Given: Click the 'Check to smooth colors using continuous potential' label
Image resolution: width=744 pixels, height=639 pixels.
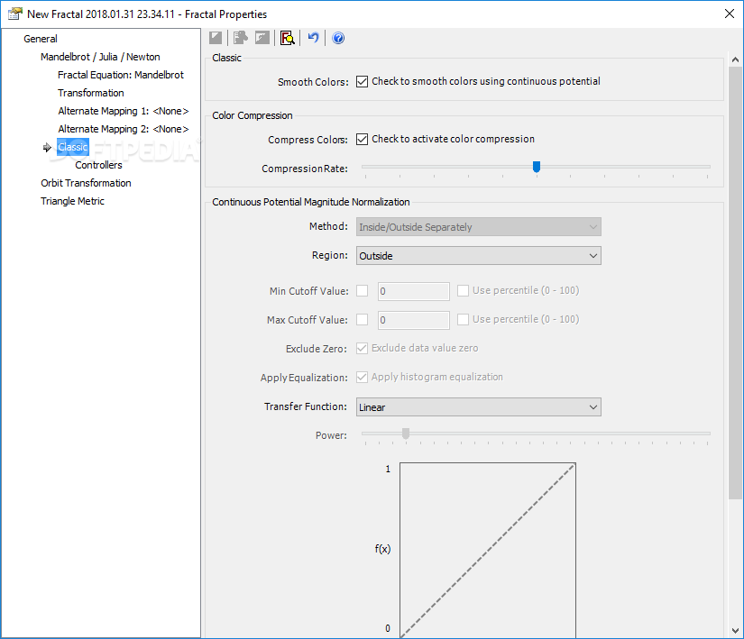Looking at the screenshot, I should (486, 81).
